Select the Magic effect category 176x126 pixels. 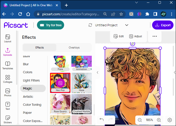tap(33, 88)
